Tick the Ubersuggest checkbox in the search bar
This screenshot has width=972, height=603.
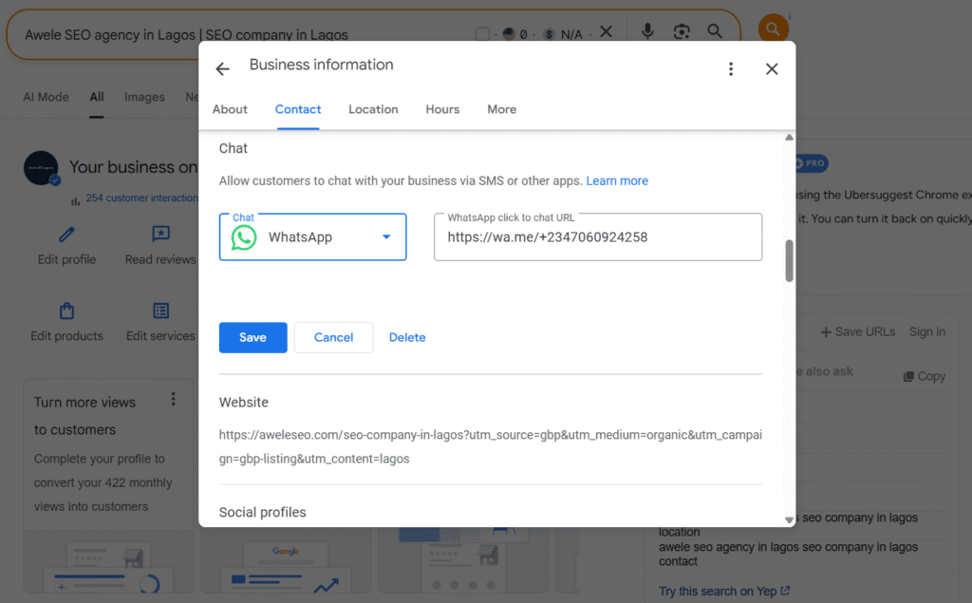click(482, 31)
